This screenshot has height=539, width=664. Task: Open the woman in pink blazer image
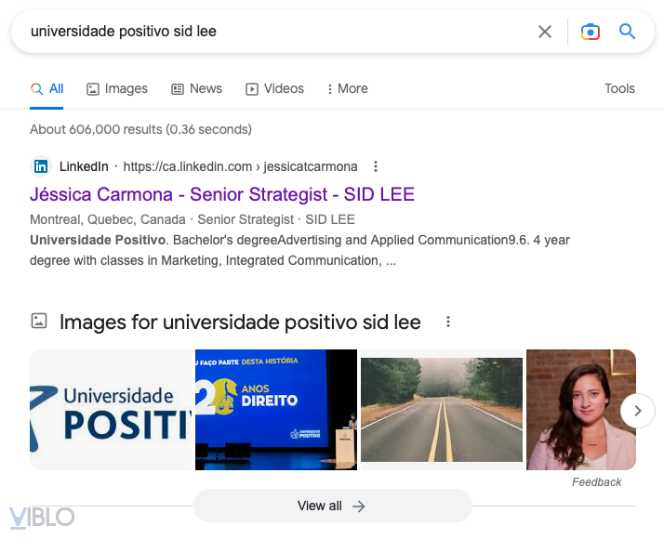click(581, 410)
